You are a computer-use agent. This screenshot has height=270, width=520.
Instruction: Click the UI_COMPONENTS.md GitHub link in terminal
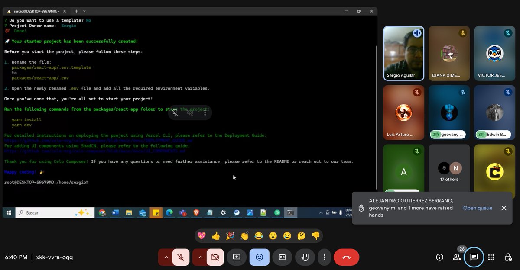pyautogui.click(x=95, y=151)
